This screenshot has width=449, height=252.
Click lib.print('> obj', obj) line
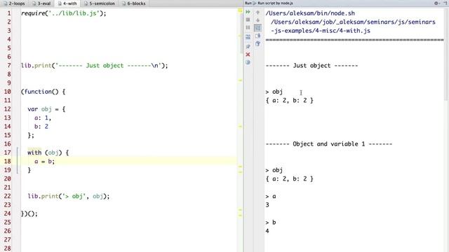[69, 196]
